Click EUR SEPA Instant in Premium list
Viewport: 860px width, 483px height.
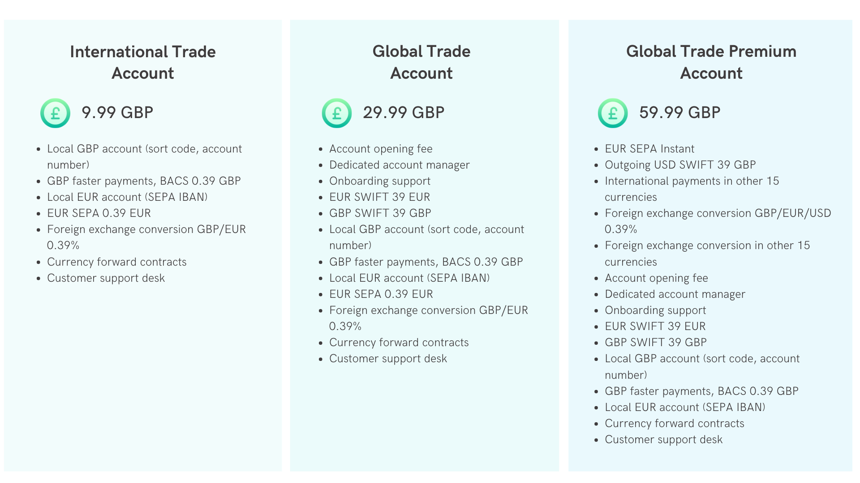point(649,148)
